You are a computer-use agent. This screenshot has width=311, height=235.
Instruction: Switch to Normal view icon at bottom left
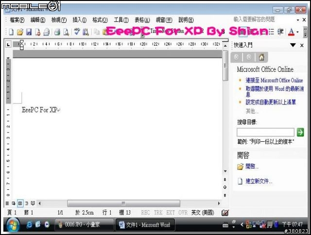[7, 203]
